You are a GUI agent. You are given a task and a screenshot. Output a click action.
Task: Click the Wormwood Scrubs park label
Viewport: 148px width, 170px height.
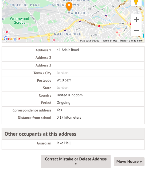pos(20,20)
